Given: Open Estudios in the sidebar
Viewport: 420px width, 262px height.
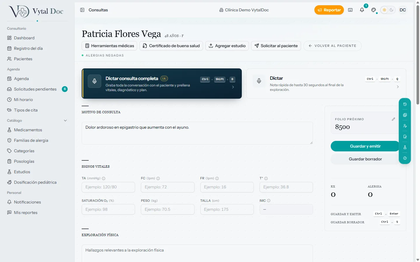Looking at the screenshot, I should (37, 172).
